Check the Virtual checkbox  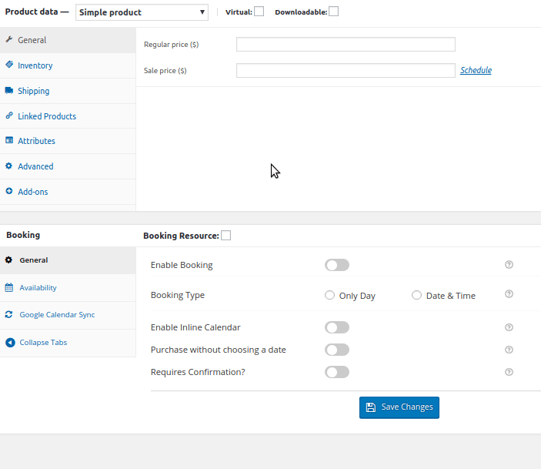(x=259, y=12)
